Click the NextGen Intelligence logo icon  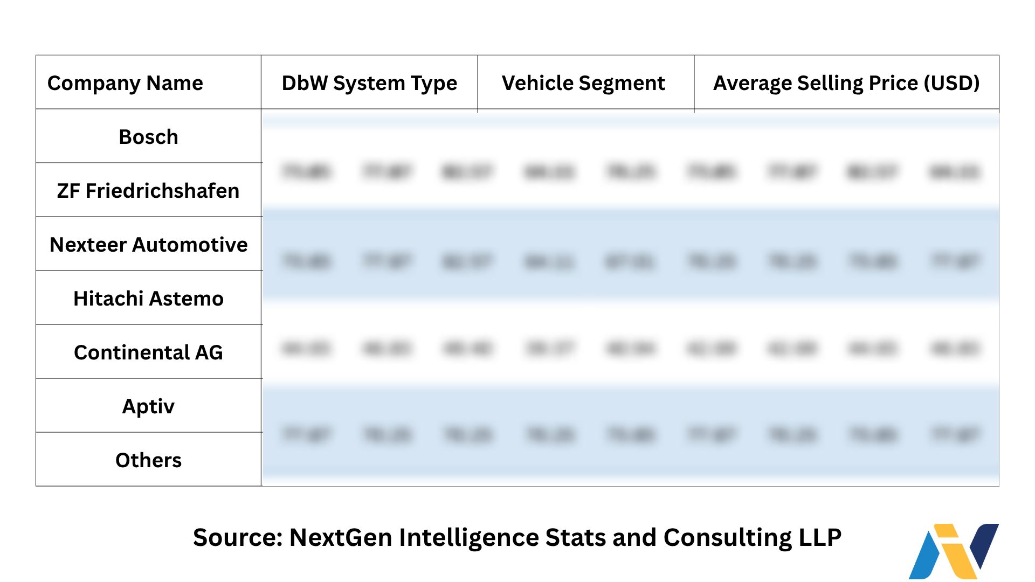click(953, 551)
